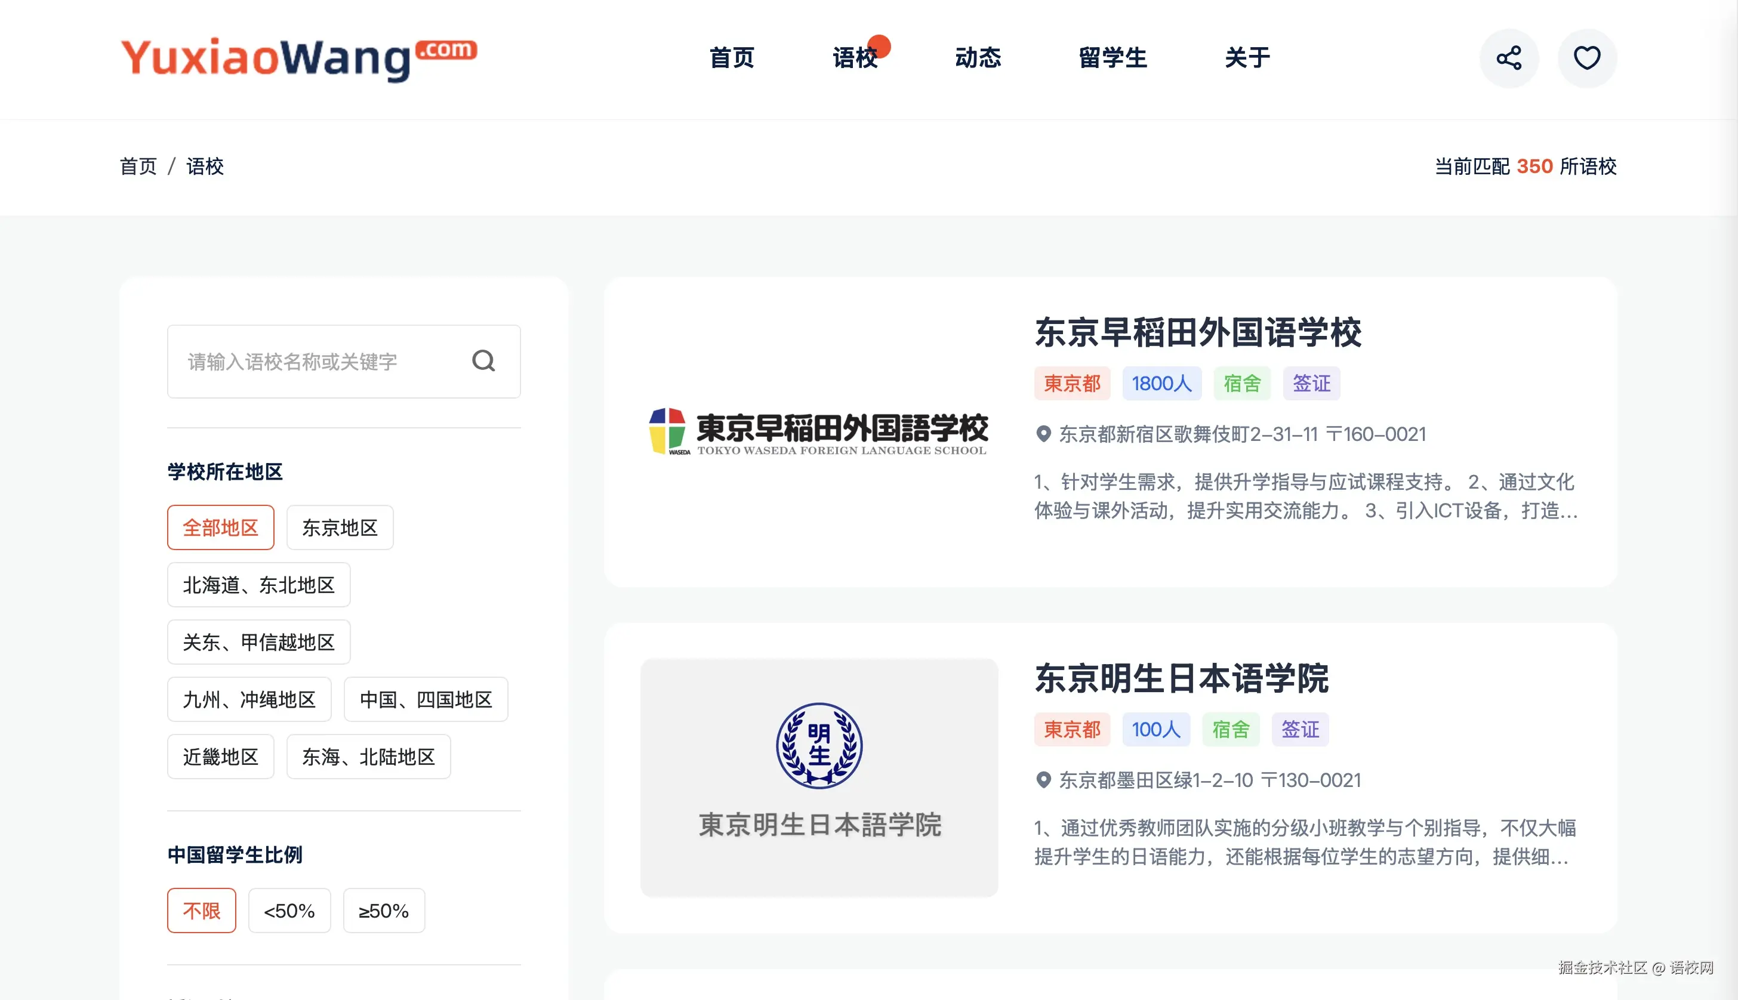The height and width of the screenshot is (1000, 1738).
Task: Select the 九州、冲绳地区 region option
Action: [x=249, y=699]
